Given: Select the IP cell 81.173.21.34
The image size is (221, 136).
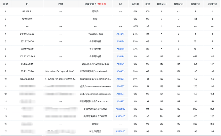Looking at the screenshot, I should (x=27, y=64).
